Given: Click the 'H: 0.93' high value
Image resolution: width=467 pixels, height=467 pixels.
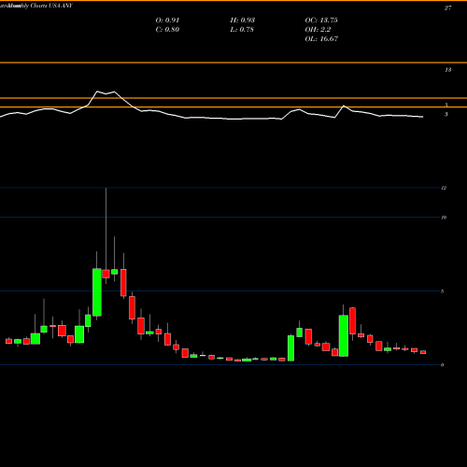Looking at the screenshot, I should point(243,21).
